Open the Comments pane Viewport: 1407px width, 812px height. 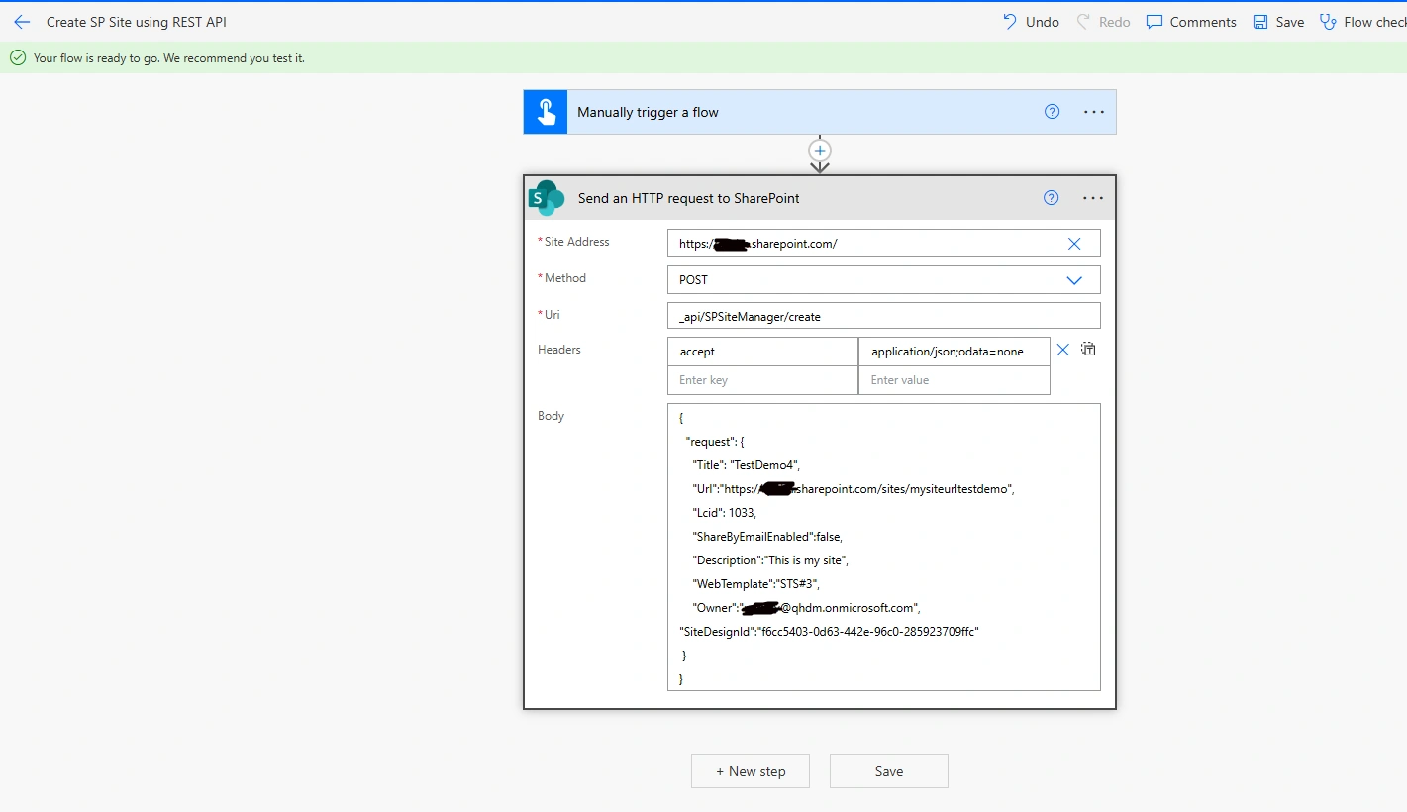tap(1191, 22)
